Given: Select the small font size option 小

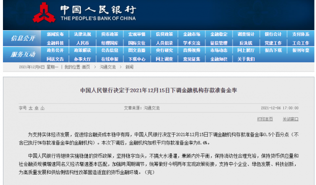Looking at the screenshot, I should 42,108.
